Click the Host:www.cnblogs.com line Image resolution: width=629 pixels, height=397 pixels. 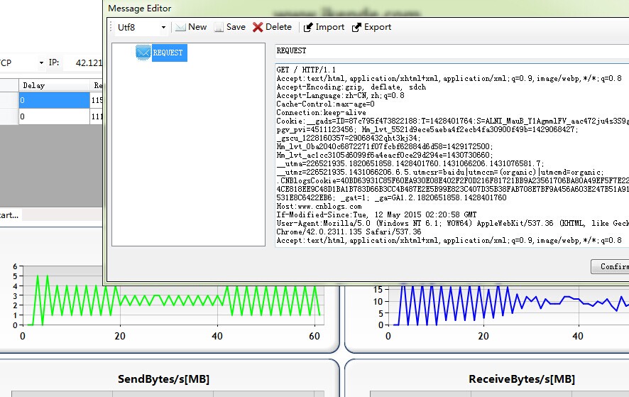pos(319,207)
